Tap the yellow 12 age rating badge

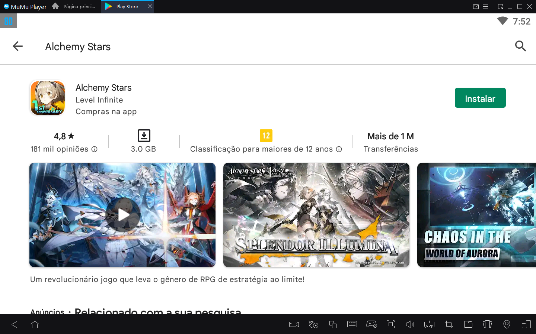(x=266, y=136)
